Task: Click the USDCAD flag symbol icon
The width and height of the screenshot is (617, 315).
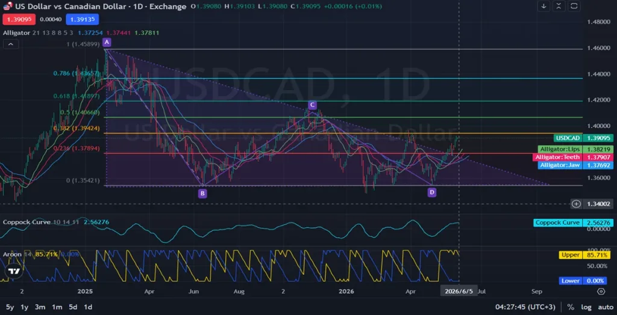Action: [x=7, y=7]
